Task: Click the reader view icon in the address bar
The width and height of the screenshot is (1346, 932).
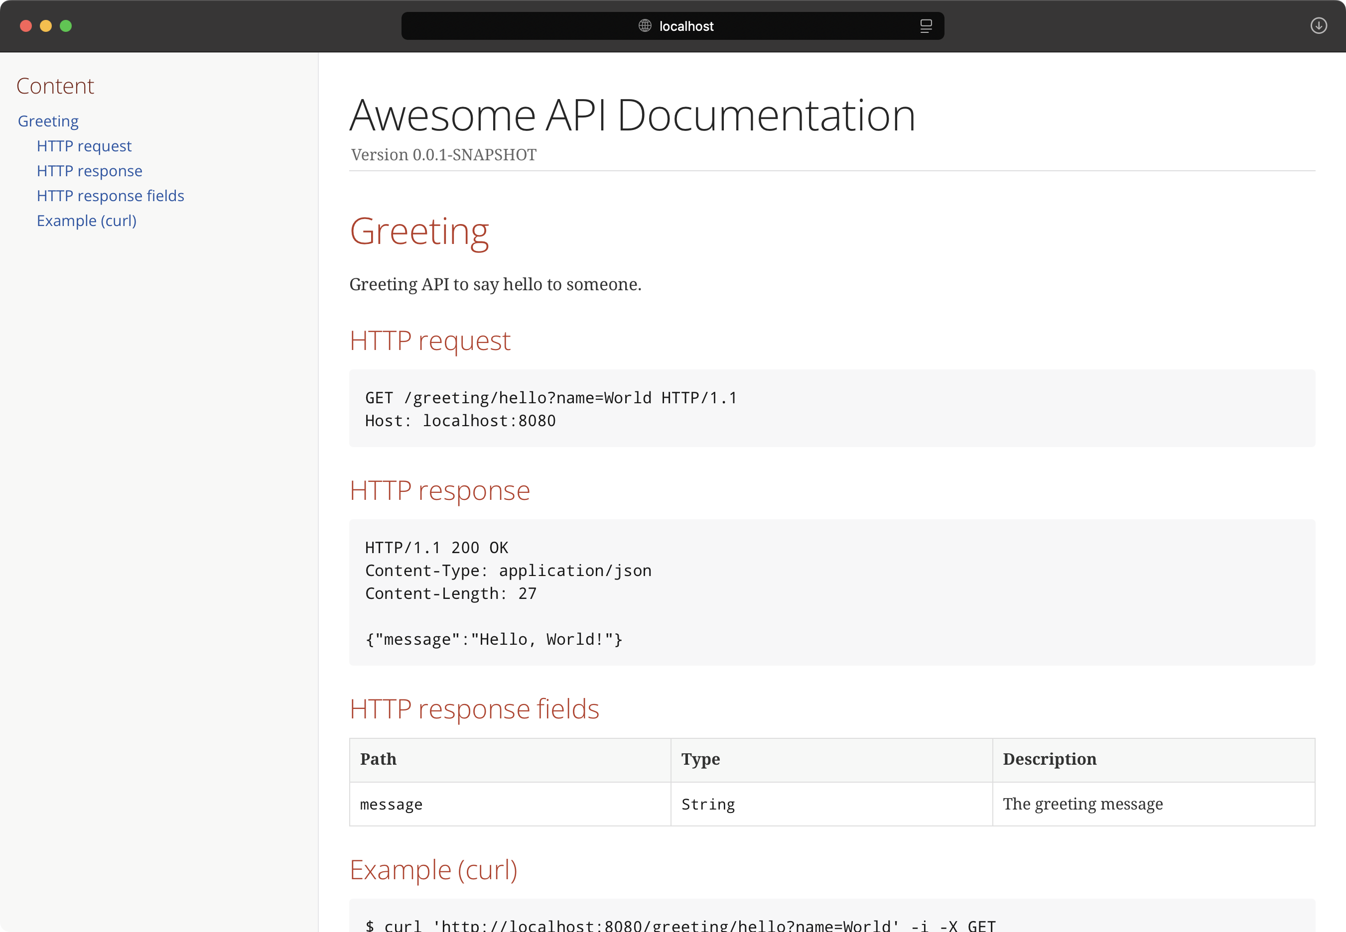Action: [926, 26]
